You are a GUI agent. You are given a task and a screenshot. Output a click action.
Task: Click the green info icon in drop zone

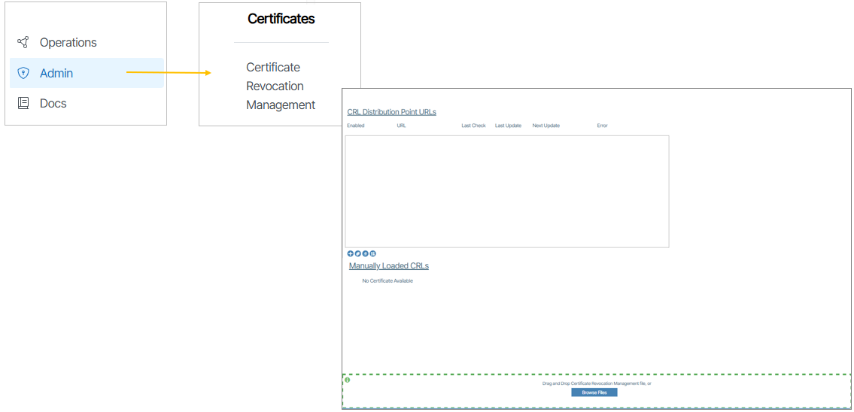[348, 380]
